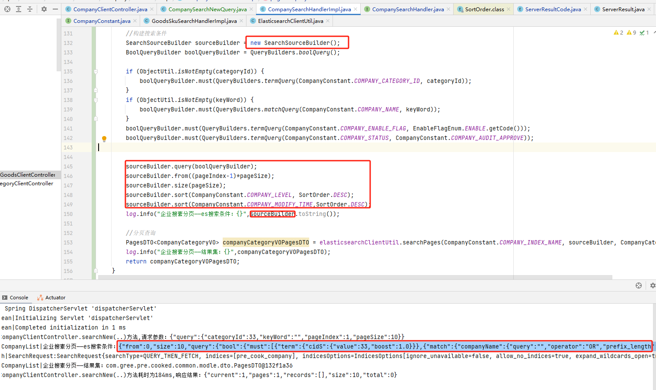The width and height of the screenshot is (656, 390).
Task: Switch to CompanyClientController.java tab
Action: 110,9
